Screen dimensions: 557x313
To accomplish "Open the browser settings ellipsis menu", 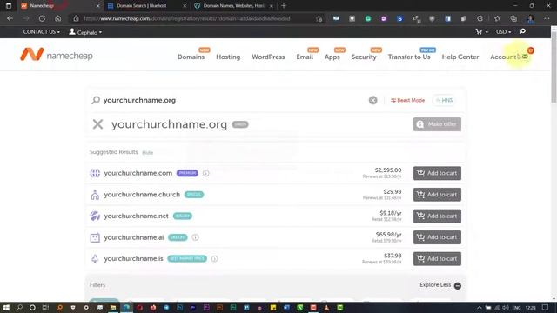I will (547, 18).
